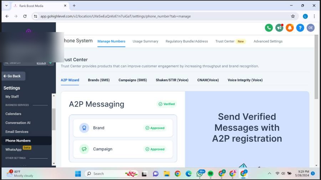321x180 pixels.
Task: Open Advanced Settings tab
Action: click(268, 41)
